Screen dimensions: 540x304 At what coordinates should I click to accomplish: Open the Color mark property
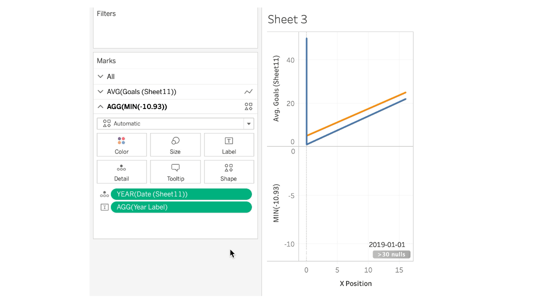pos(121,145)
